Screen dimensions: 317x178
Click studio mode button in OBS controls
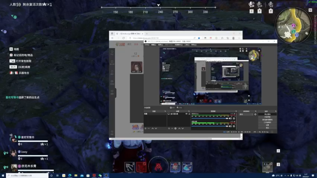click(267, 122)
